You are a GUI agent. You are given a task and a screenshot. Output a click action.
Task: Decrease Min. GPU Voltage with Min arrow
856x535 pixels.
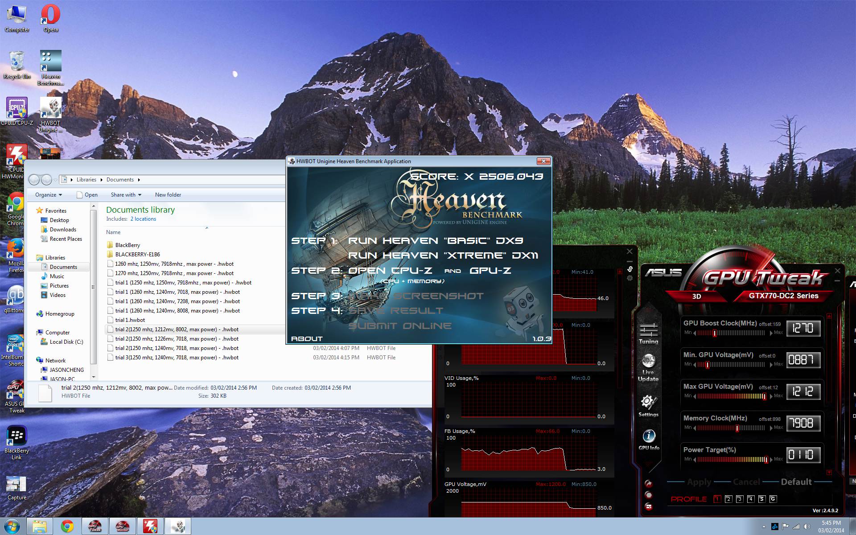[x=695, y=365]
